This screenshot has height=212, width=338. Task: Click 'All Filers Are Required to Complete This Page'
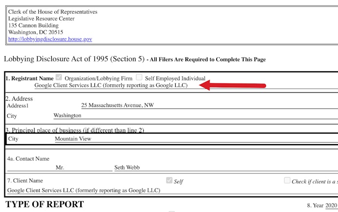pos(208,60)
